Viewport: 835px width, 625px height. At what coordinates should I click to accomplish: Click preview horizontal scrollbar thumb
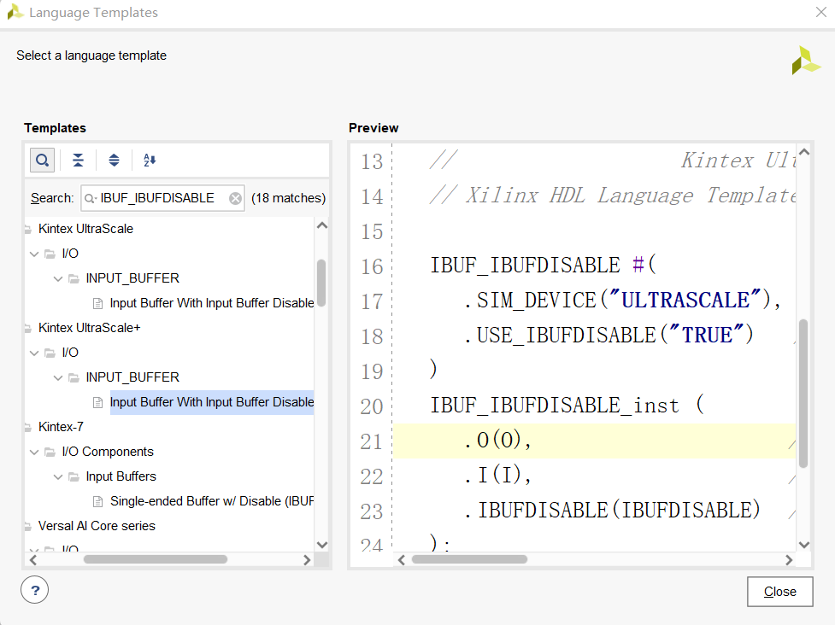click(470, 559)
